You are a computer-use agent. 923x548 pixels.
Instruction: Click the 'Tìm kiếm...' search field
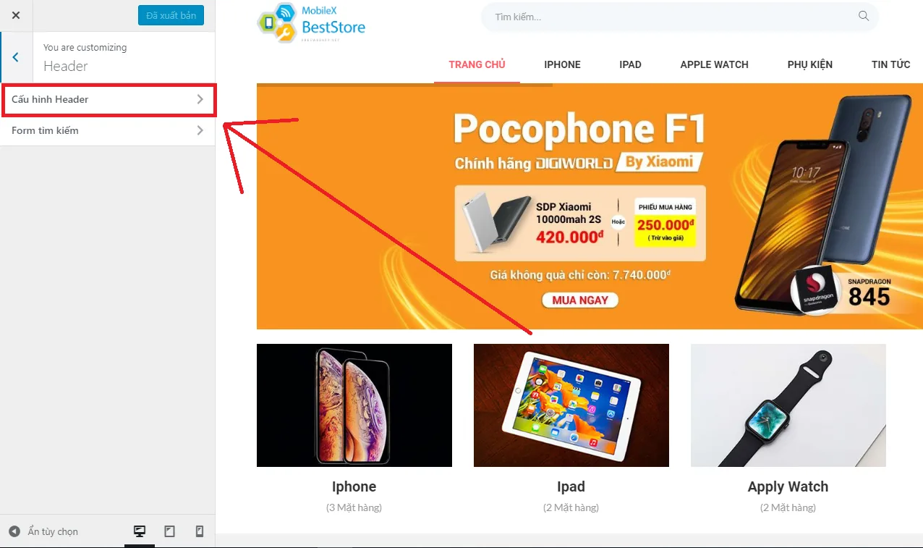click(x=680, y=17)
